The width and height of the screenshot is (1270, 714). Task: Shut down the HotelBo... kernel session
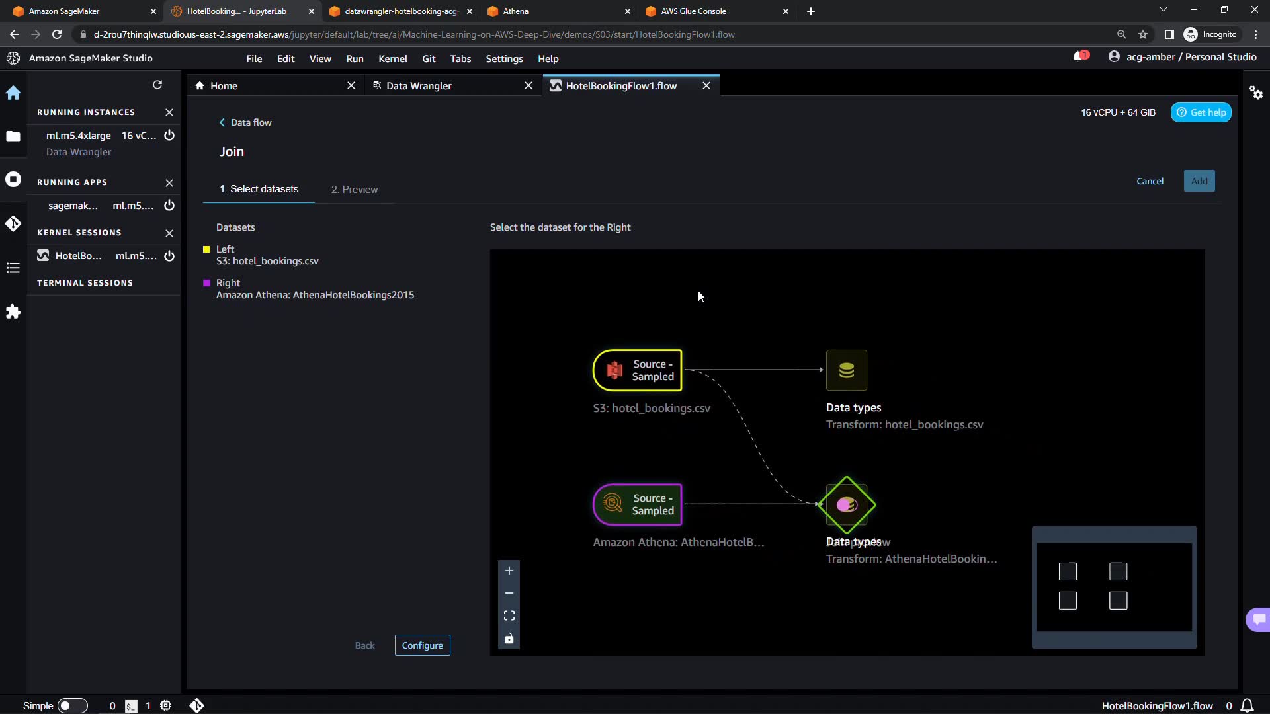[169, 256]
